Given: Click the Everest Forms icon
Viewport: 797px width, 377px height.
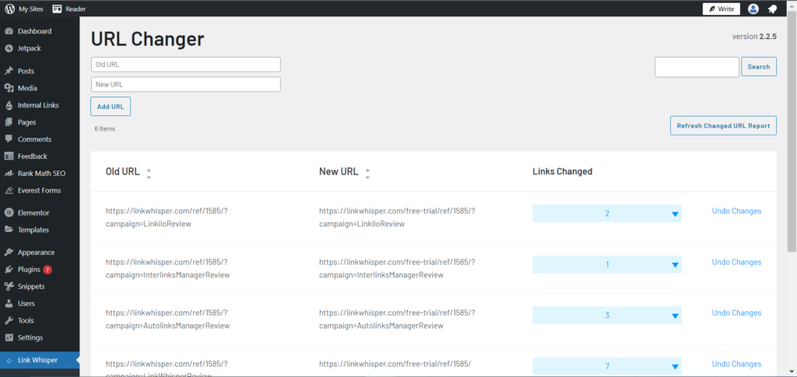Looking at the screenshot, I should point(9,190).
